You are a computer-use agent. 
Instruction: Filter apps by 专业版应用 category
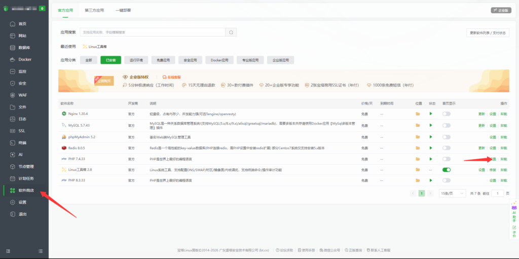pyautogui.click(x=250, y=60)
